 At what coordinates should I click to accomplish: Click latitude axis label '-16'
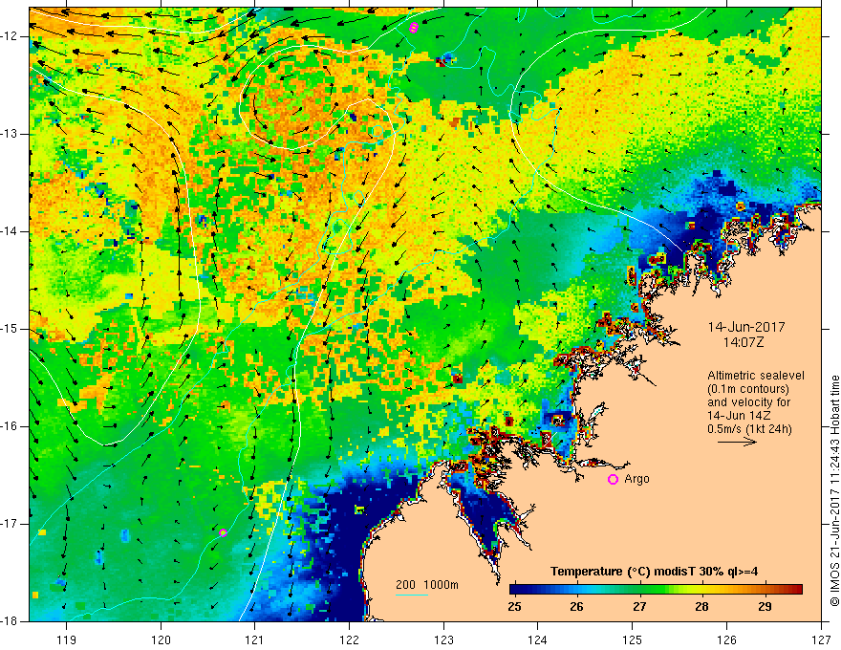coord(11,426)
